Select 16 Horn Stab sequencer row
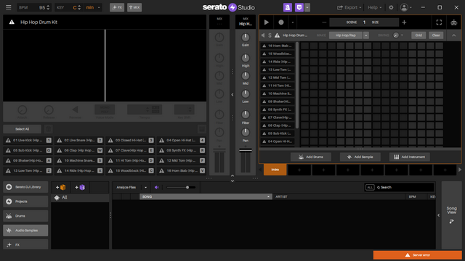465x261 pixels. (278, 46)
